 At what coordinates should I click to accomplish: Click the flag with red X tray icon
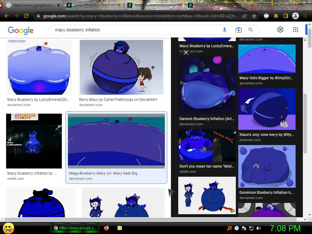244,228
